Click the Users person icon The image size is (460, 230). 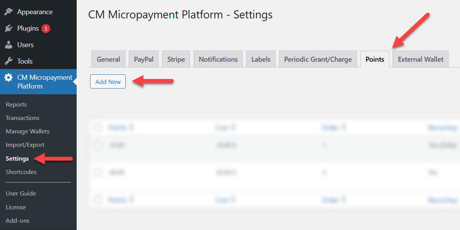8,45
